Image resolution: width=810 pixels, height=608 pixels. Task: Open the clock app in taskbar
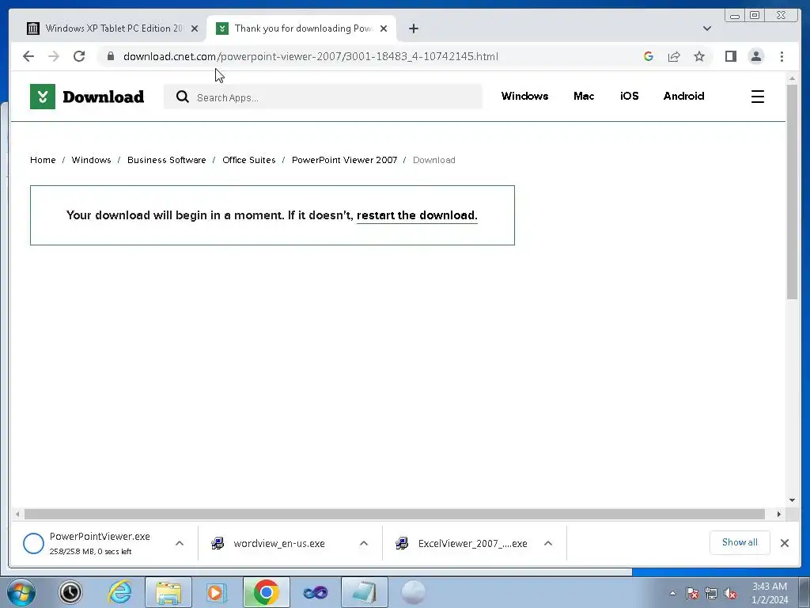(x=70, y=592)
